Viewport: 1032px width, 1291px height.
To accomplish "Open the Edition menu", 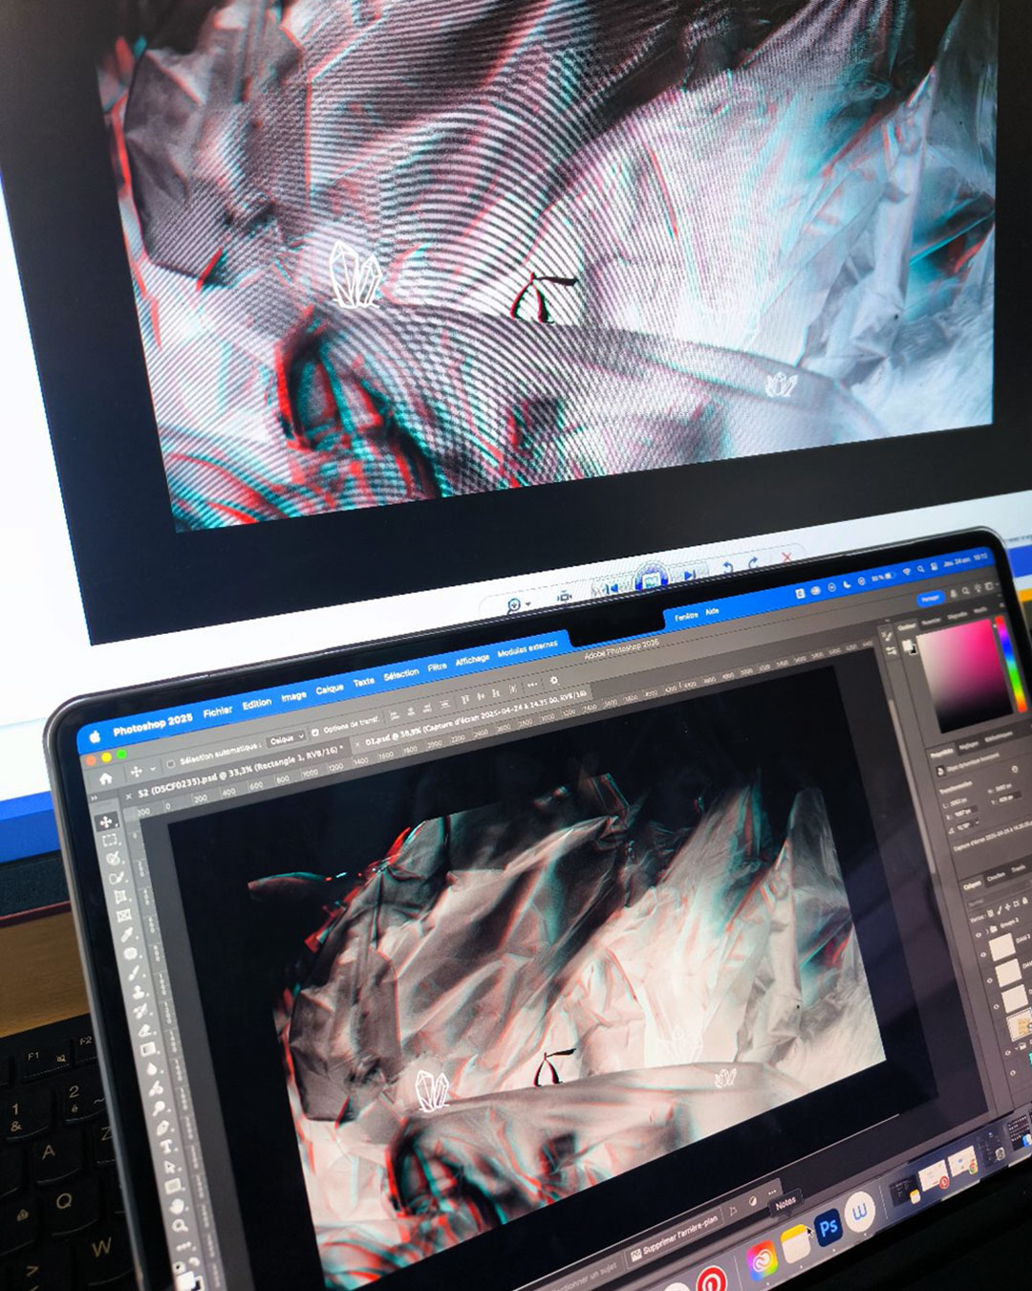I will [x=257, y=704].
